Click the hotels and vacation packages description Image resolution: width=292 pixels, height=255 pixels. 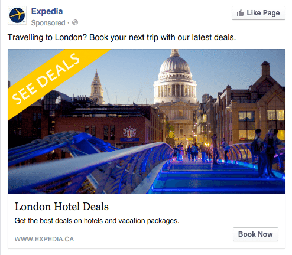(x=97, y=221)
